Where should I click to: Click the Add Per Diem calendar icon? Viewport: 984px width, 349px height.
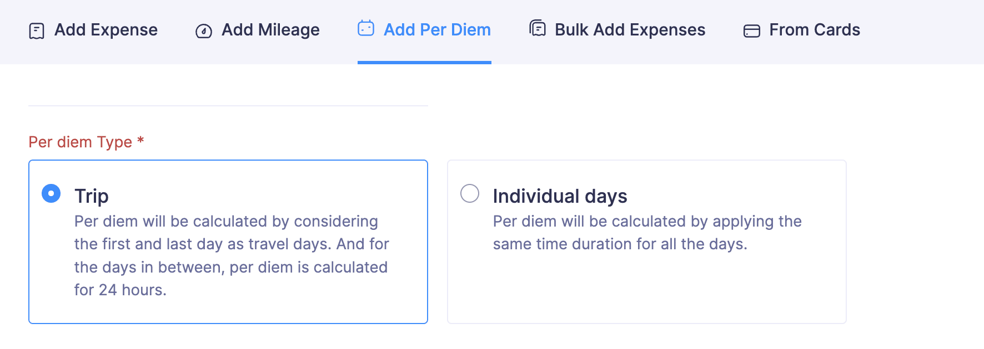pos(366,28)
